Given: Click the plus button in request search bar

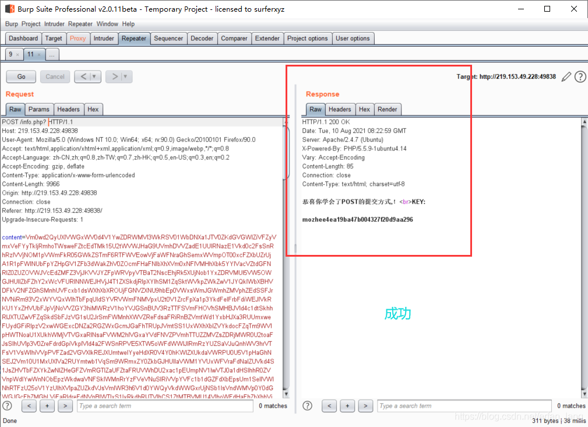Looking at the screenshot, I should tap(47, 405).
